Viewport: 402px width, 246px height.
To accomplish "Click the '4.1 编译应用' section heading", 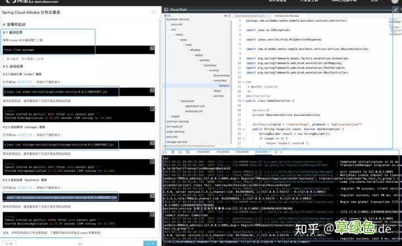I will [12, 32].
